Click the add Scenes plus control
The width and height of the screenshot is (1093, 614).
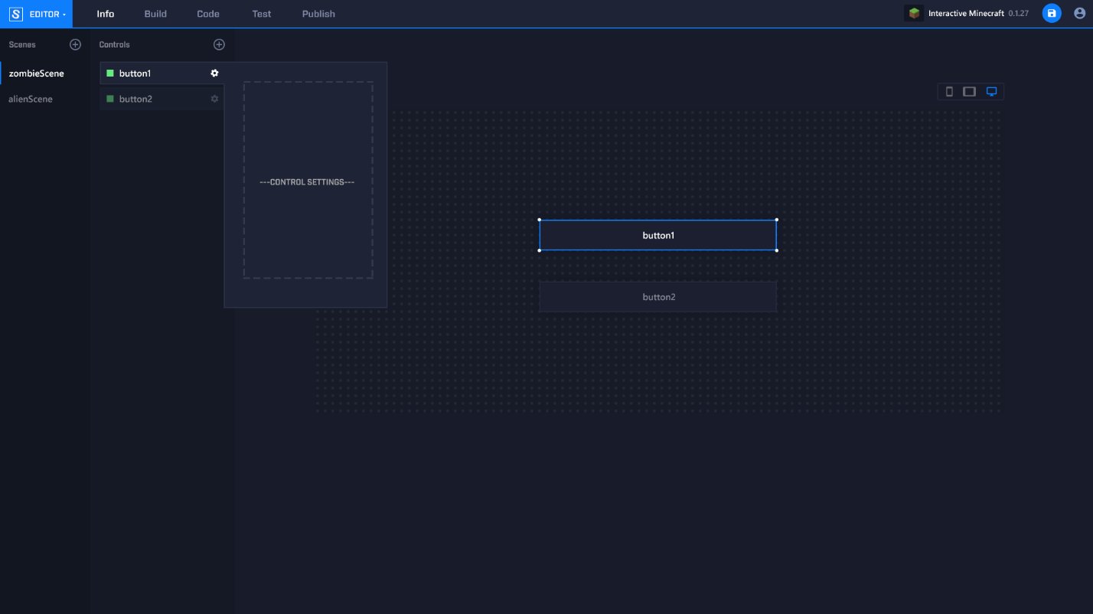coord(75,44)
